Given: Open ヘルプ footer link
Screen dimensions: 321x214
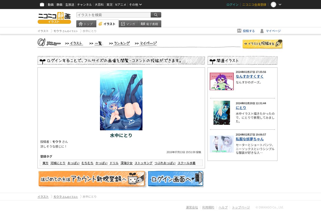Looking at the screenshot, I should (223, 207).
